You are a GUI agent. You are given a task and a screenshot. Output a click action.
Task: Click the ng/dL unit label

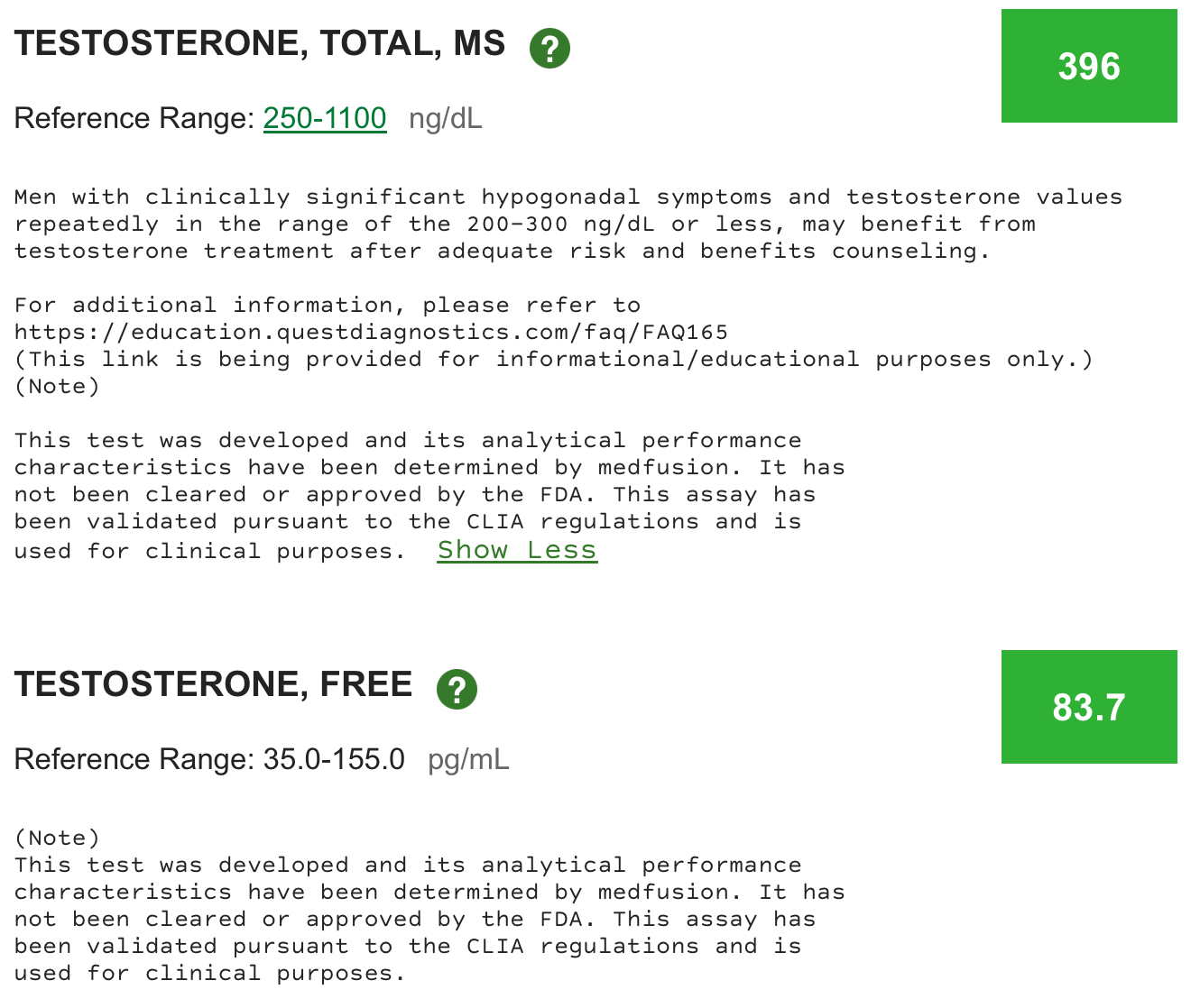click(446, 118)
